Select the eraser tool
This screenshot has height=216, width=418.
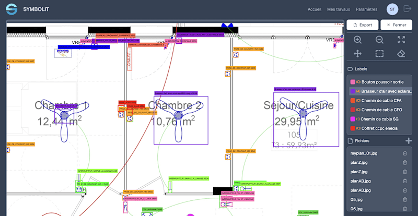[401, 54]
